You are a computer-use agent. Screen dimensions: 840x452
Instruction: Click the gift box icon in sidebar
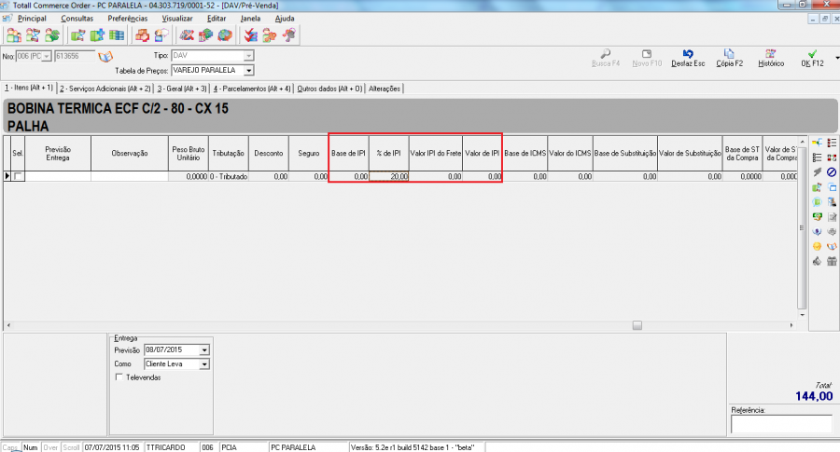[x=831, y=261]
